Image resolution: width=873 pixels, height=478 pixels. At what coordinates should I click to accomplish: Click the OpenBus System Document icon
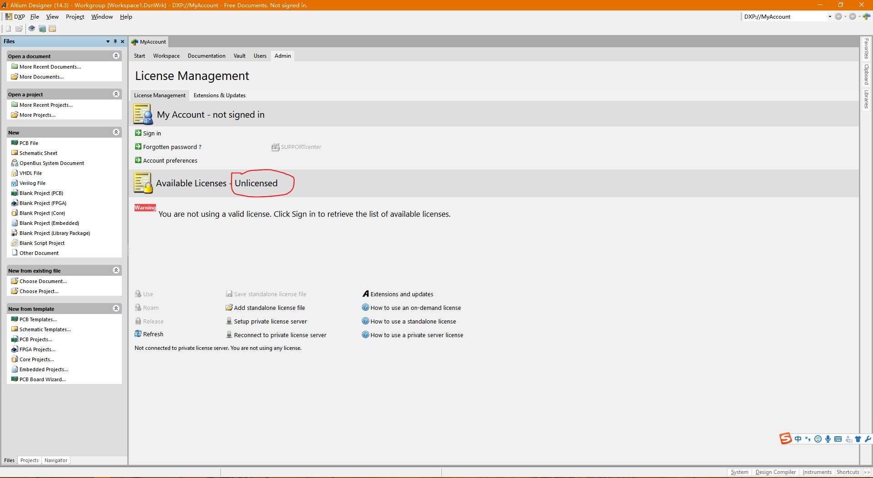coord(15,163)
